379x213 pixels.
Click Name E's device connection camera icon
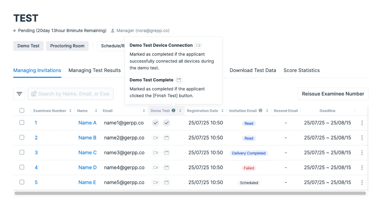pos(156,182)
